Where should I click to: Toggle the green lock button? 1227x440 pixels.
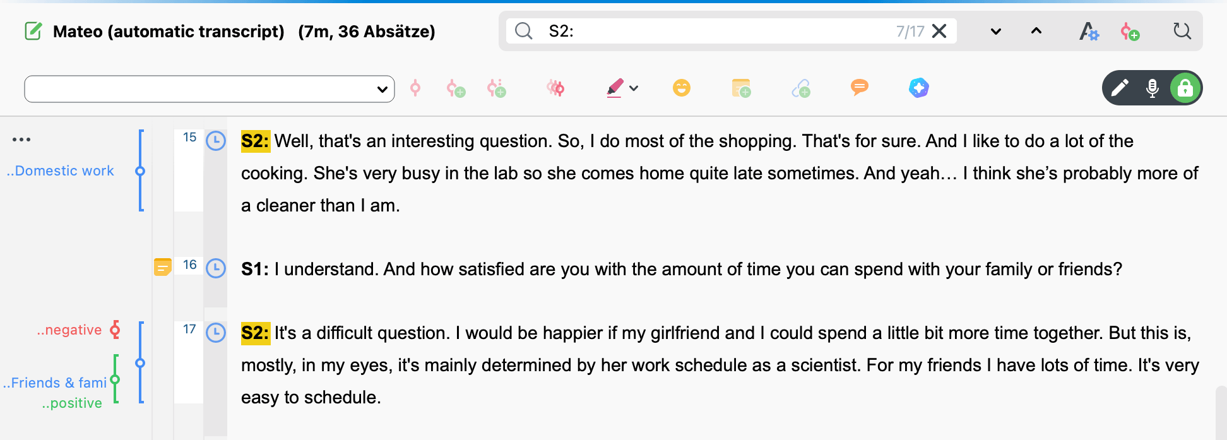1185,88
